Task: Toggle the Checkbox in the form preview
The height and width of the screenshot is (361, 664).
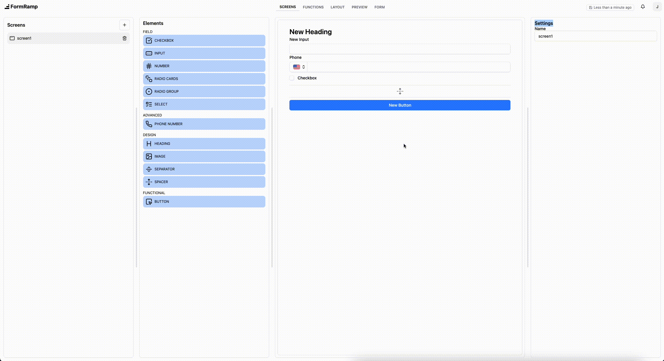Action: 292,78
